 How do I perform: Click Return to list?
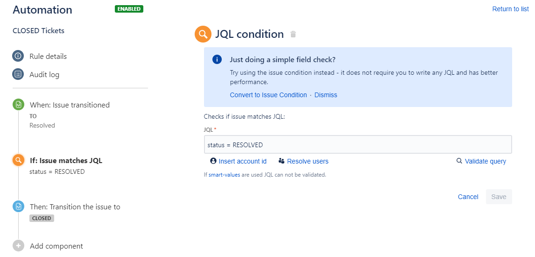510,9
